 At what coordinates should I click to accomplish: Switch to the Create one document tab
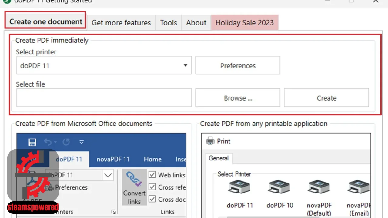[45, 21]
